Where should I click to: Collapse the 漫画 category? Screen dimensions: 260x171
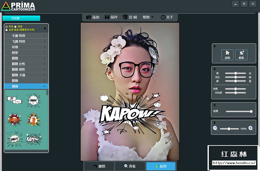coord(26,86)
